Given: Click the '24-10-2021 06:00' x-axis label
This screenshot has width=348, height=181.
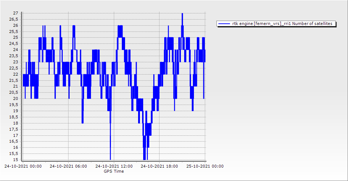Looking at the screenshot, I should click(68, 167).
